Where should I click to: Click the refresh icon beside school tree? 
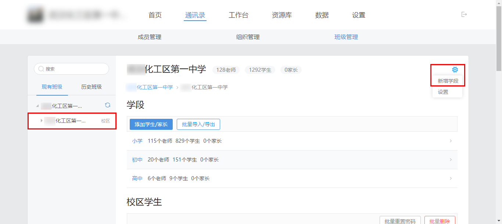click(108, 105)
